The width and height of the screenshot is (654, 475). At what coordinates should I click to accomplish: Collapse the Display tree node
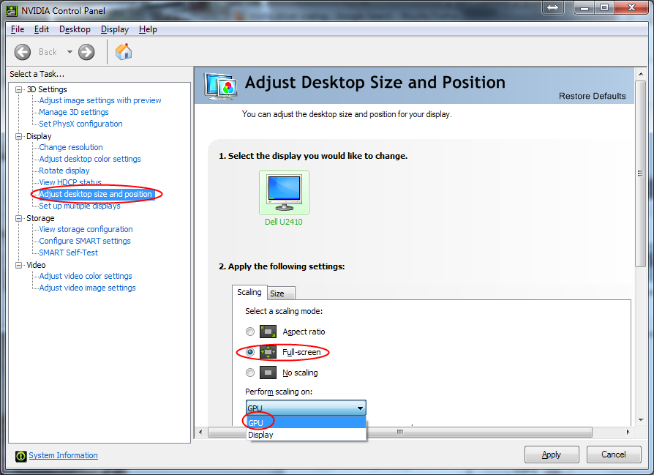point(18,136)
